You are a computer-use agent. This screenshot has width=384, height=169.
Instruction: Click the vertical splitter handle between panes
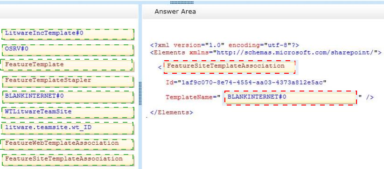(140, 93)
